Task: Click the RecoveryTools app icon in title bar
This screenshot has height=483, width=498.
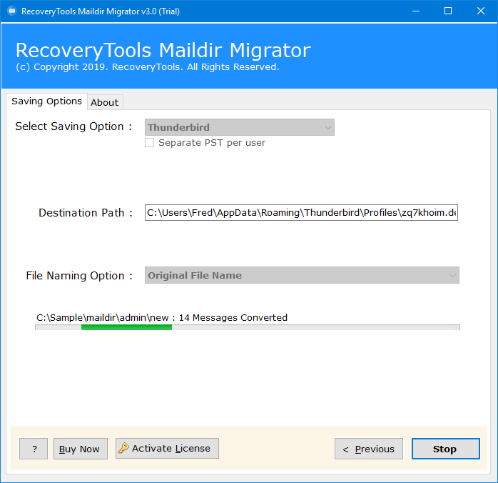Action: [12, 11]
